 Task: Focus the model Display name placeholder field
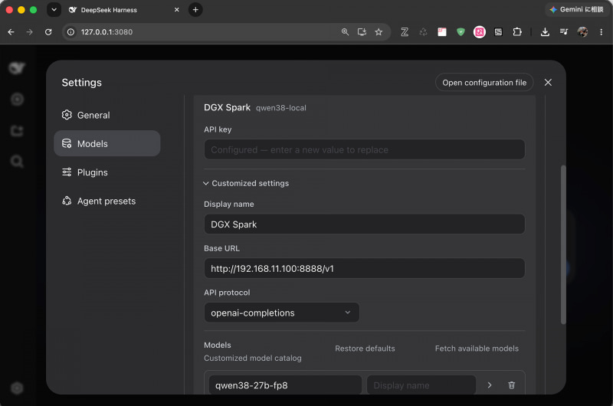[x=421, y=385]
